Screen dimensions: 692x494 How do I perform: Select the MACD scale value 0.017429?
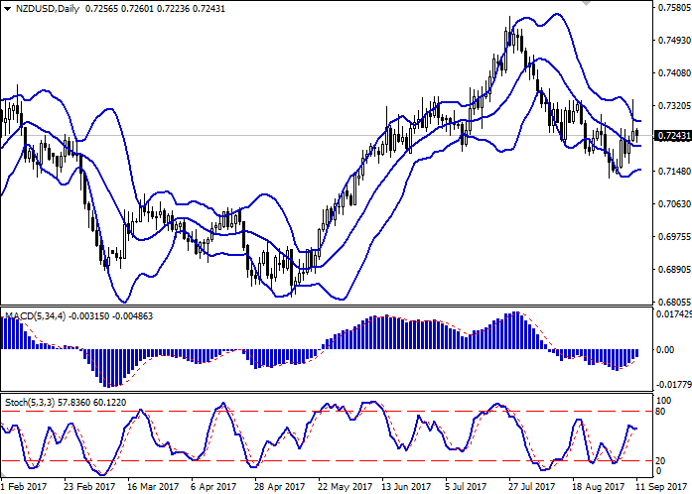(x=674, y=314)
